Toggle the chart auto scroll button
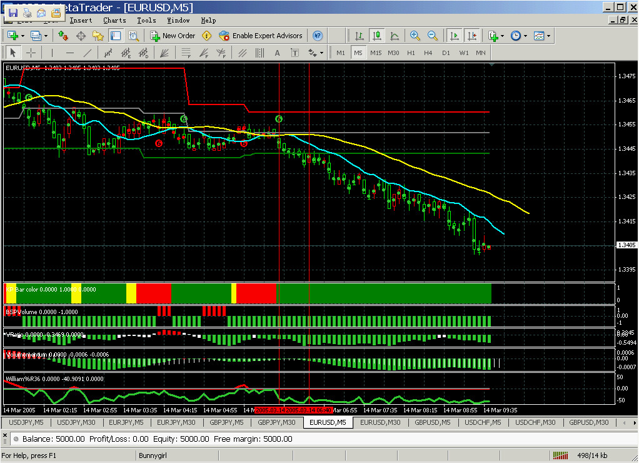 point(455,36)
